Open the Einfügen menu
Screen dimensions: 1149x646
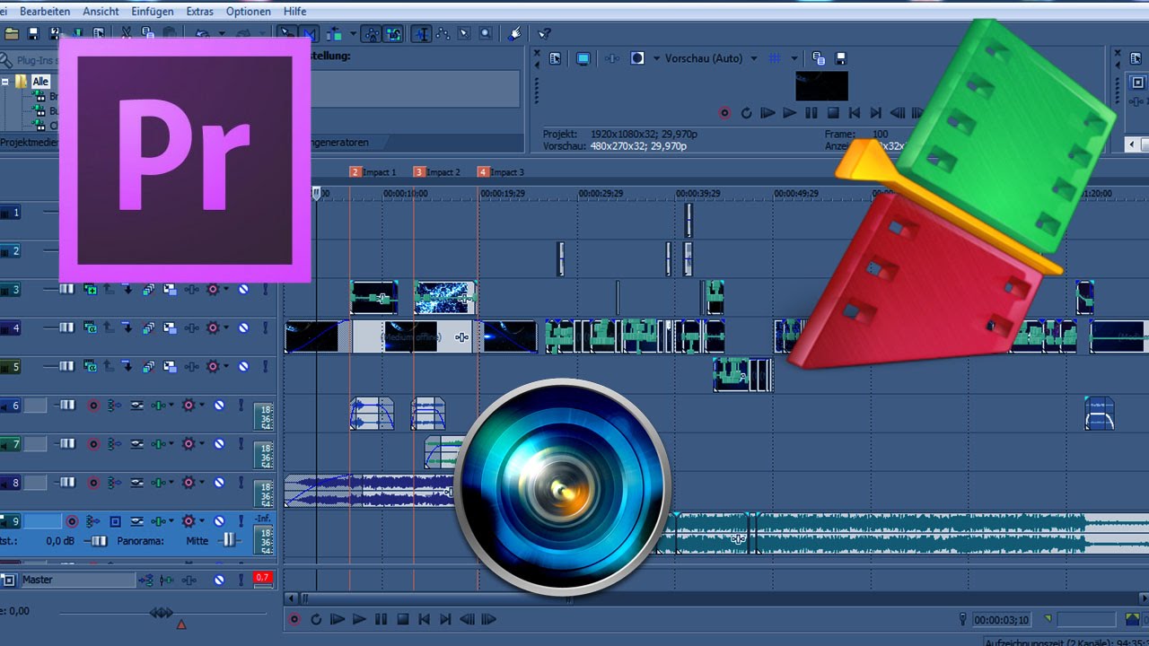click(152, 12)
